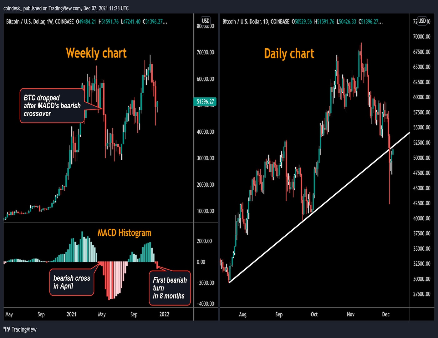The height and width of the screenshot is (338, 438).
Task: Select the 'bearish cross in April' callout
Action: click(x=72, y=282)
